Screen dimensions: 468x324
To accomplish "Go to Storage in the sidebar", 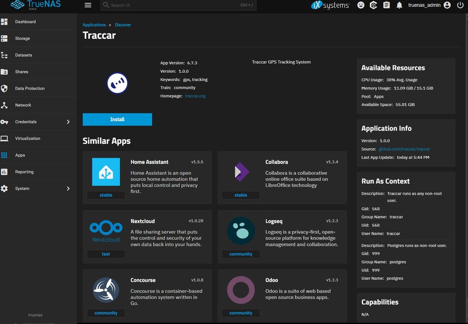I will click(x=22, y=38).
